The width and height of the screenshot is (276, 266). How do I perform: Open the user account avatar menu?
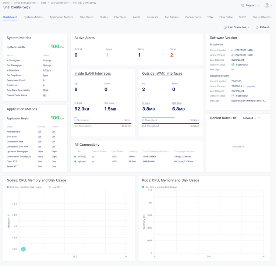tap(267, 6)
